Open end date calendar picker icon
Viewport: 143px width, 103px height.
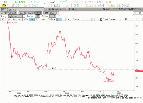point(34,13)
